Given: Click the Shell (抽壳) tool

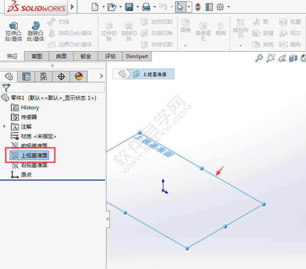Looking at the screenshot, I should tap(263, 45).
